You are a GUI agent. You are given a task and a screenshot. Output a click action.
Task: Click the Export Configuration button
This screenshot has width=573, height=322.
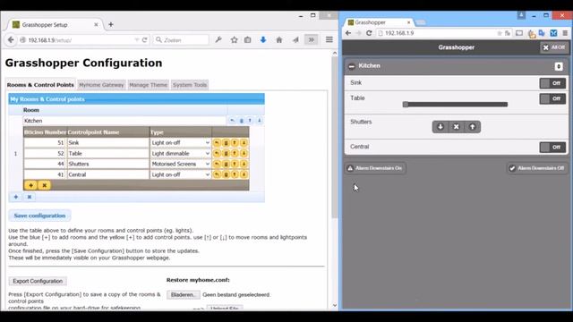coord(38,281)
